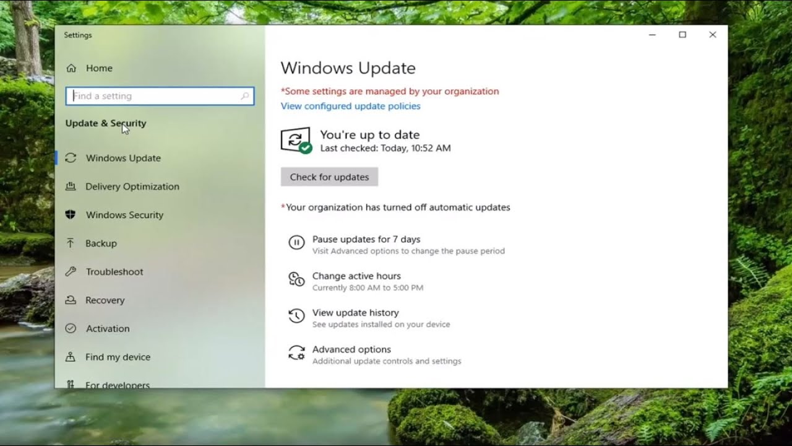792x446 pixels.
Task: Click the Recovery sidebar icon
Action: tap(71, 300)
